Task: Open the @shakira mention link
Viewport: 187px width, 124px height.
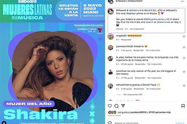Action: tap(134, 10)
